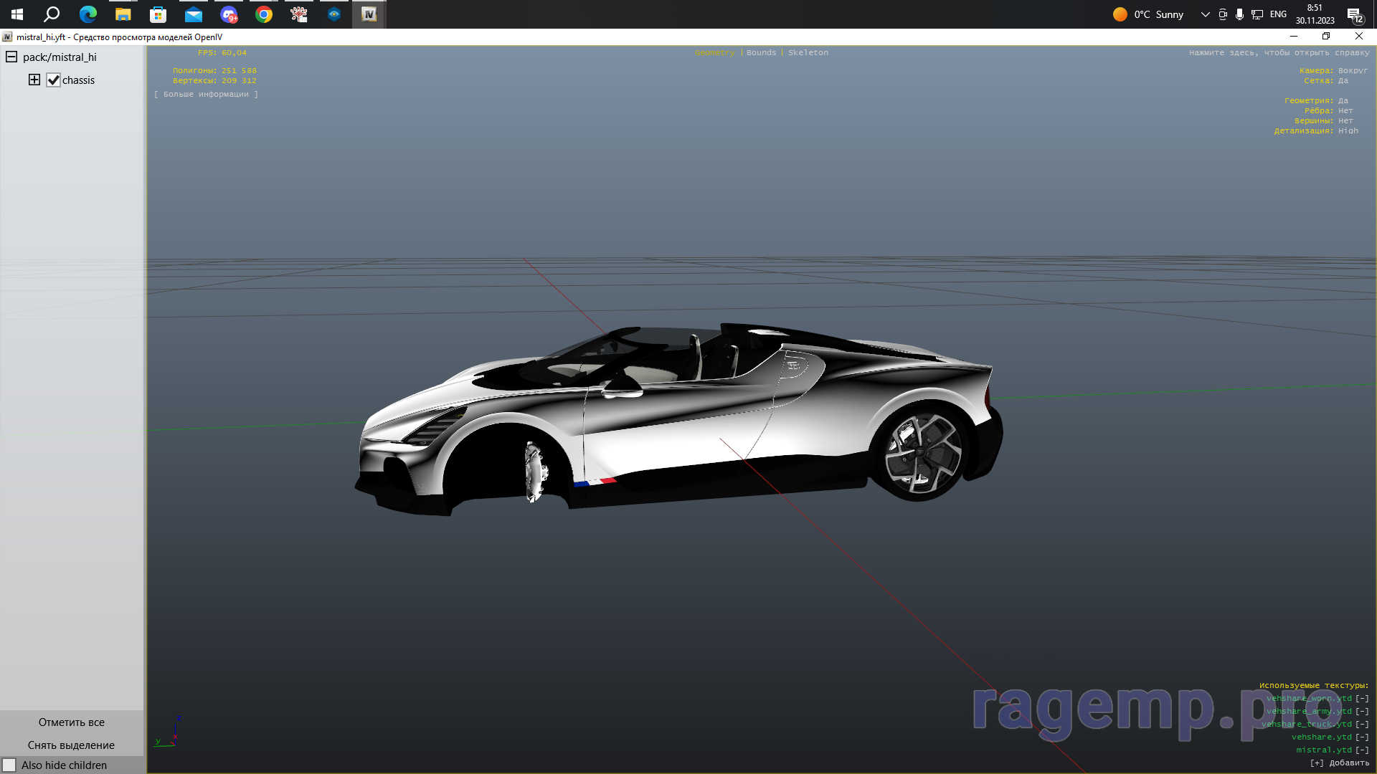Open the weather widget 0°C Sunny
The width and height of the screenshot is (1377, 774).
[1148, 14]
